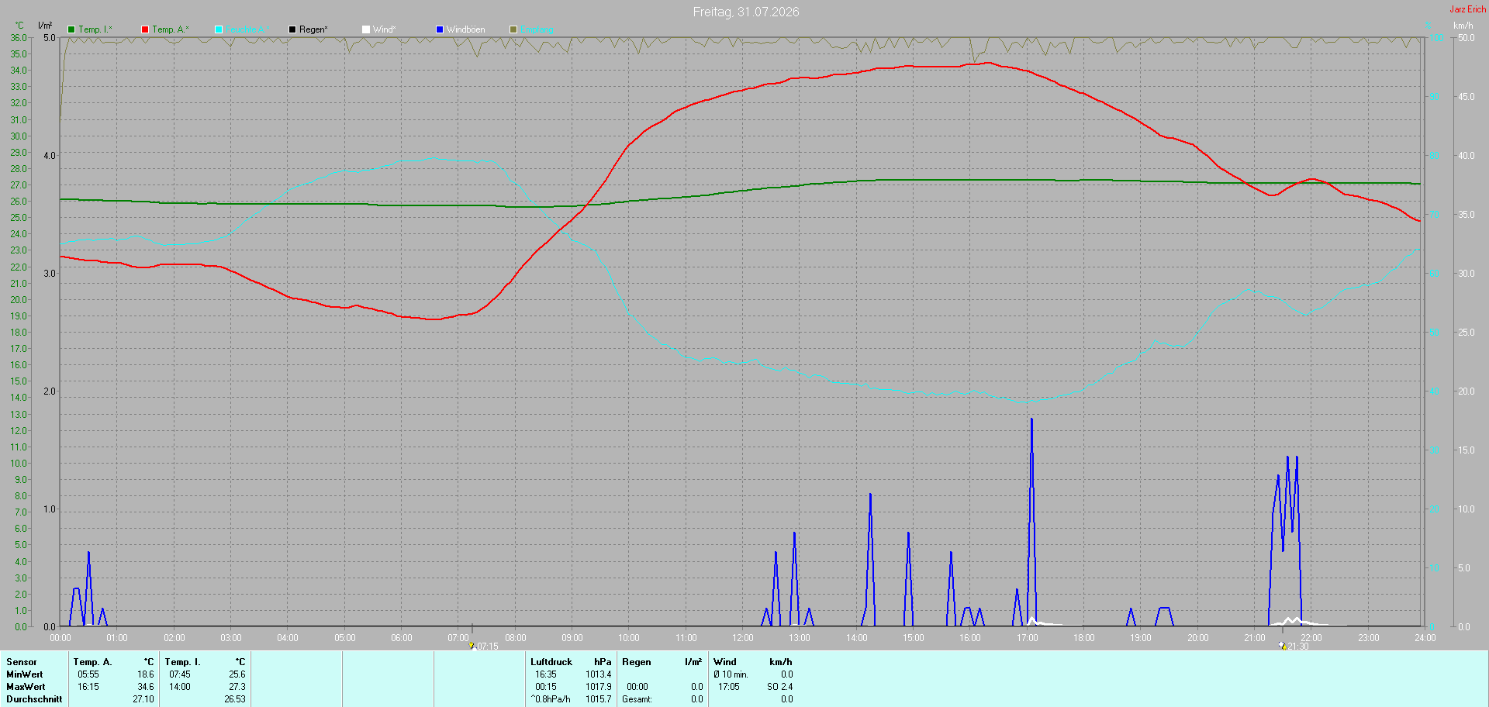Screen dimensions: 1489x707
Task: Click the rain maximum time '00:00' in table
Action: pos(637,687)
